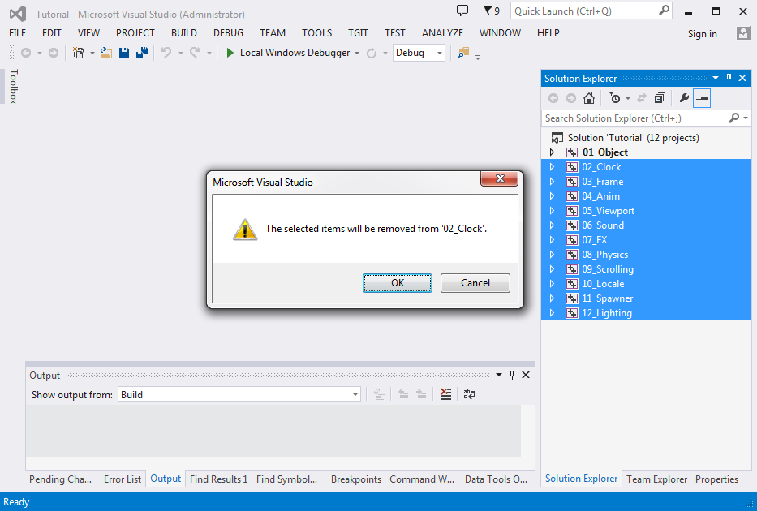
Task: Switch to the Error List tab
Action: [x=123, y=479]
